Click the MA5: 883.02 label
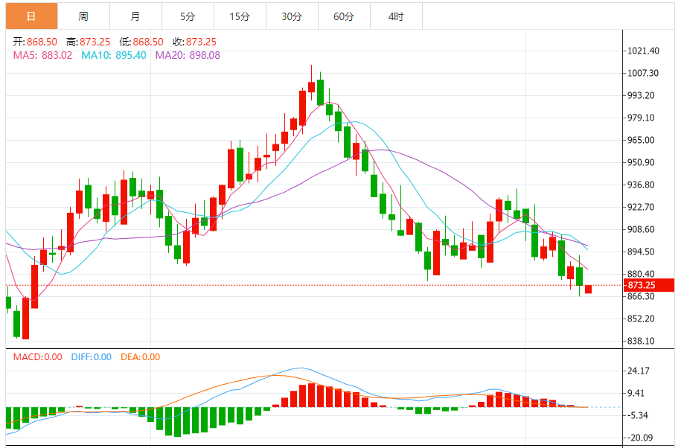The width and height of the screenshot is (681, 448). click(42, 56)
